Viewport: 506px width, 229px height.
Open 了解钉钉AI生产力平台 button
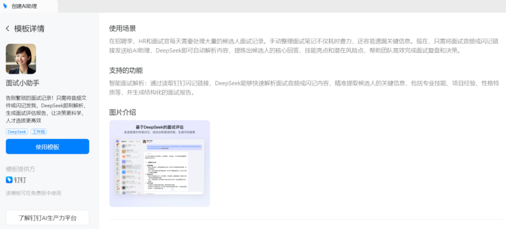47,218
